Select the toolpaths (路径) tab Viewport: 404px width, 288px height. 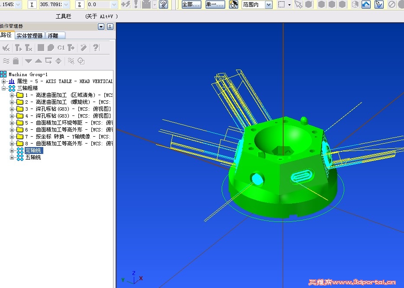pos(6,35)
